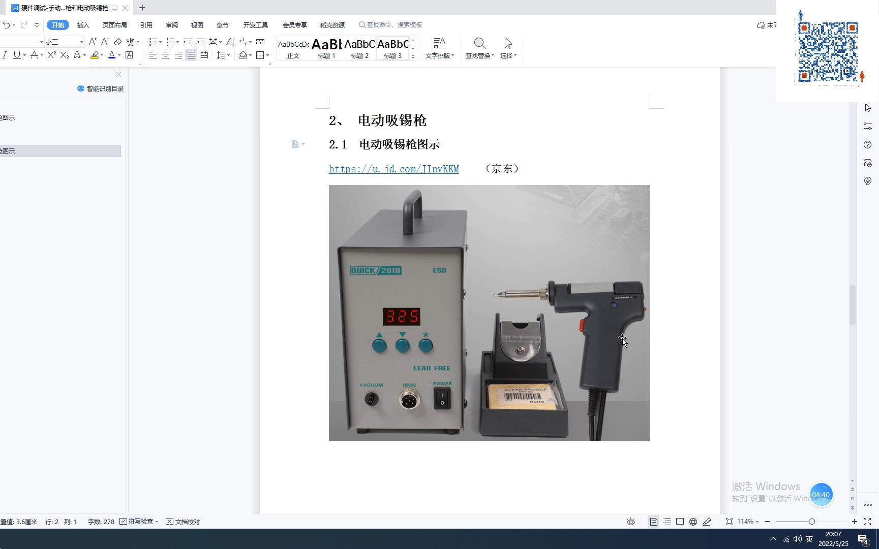Click 文档校对 document proofreading
This screenshot has width=879, height=549.
183,522
